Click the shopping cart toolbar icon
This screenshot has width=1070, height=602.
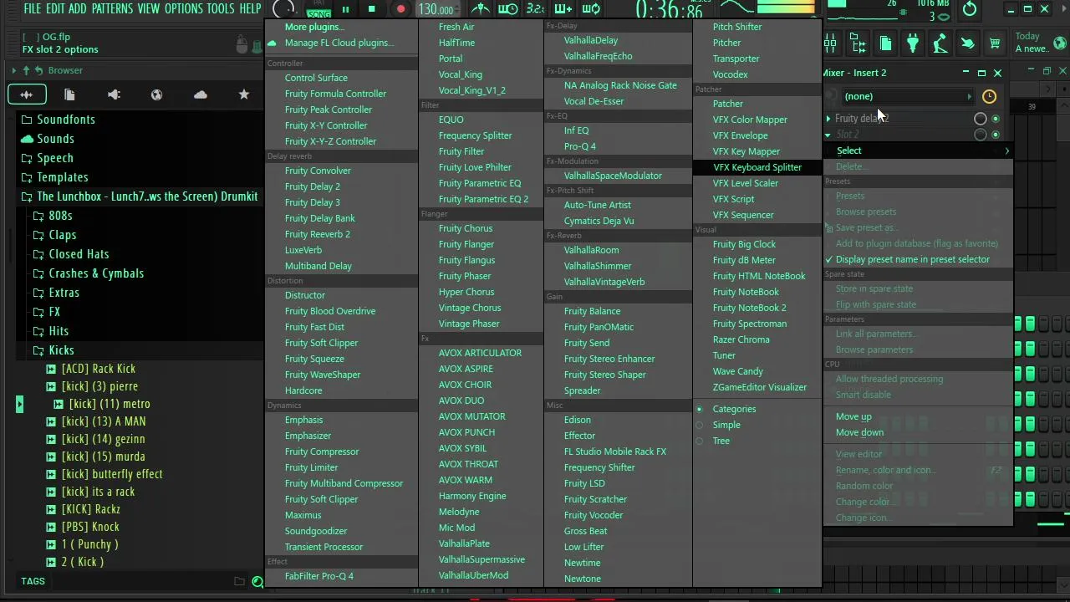click(x=995, y=43)
